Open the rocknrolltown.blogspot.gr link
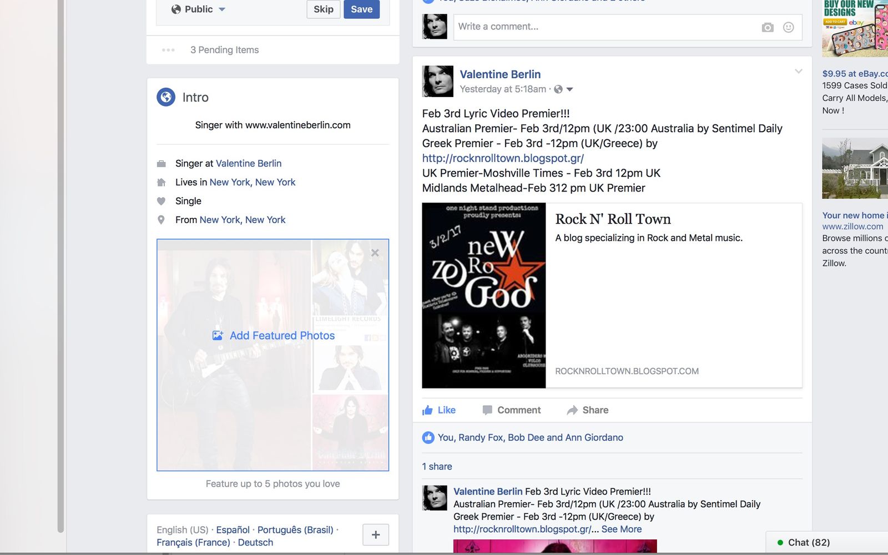Viewport: 888px width, 555px height. 502,158
